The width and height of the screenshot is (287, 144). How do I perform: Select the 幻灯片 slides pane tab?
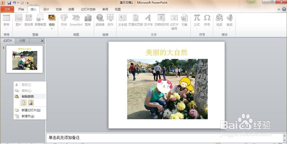tap(8, 41)
